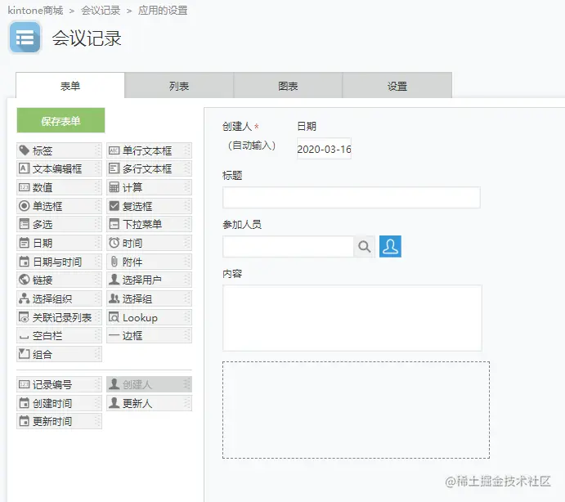Click the disabled 创建人 field item
Image resolution: width=565 pixels, height=502 pixels.
[x=149, y=384]
